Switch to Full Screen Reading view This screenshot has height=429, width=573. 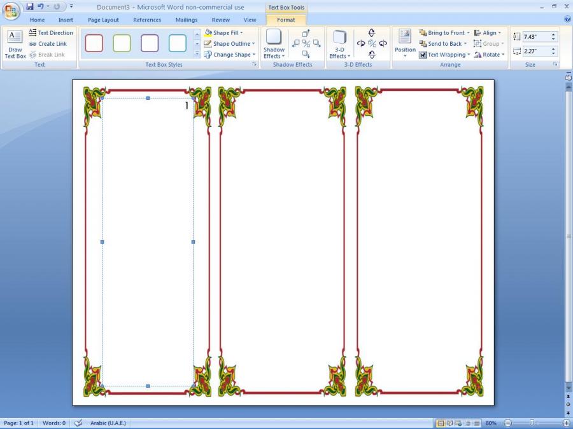pos(449,423)
